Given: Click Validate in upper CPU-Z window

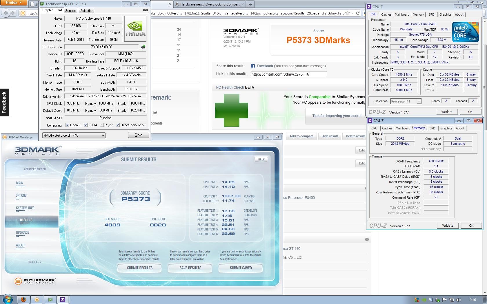Looking at the screenshot, I should pos(447,112).
